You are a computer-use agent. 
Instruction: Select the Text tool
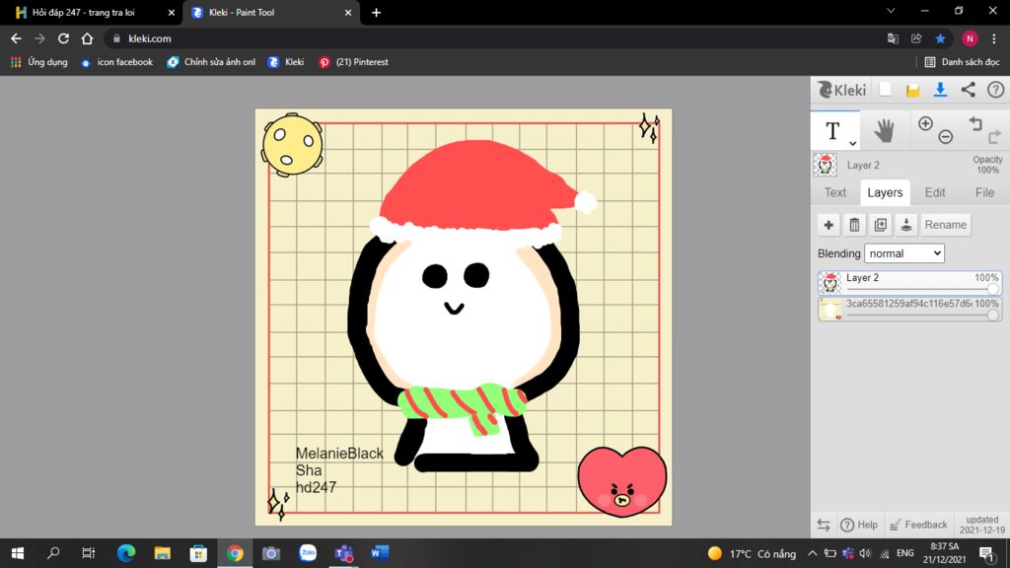[x=832, y=131]
